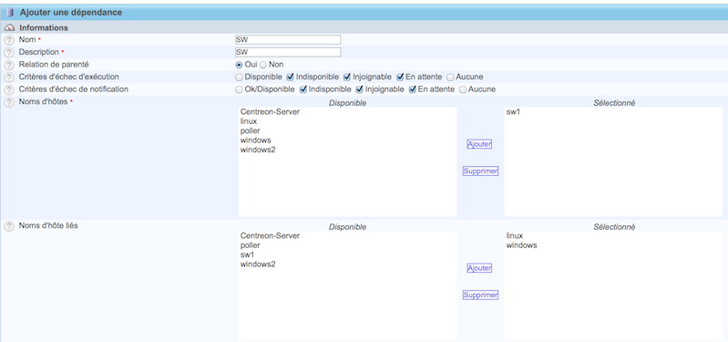This screenshot has height=342, width=728.
Task: Select poller in linked hosts available list
Action: click(250, 245)
